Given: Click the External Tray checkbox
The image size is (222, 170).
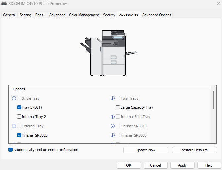Looking at the screenshot, I should coord(19,126).
